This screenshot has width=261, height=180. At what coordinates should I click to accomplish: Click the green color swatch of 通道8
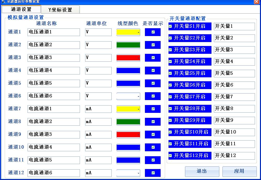tap(127, 121)
